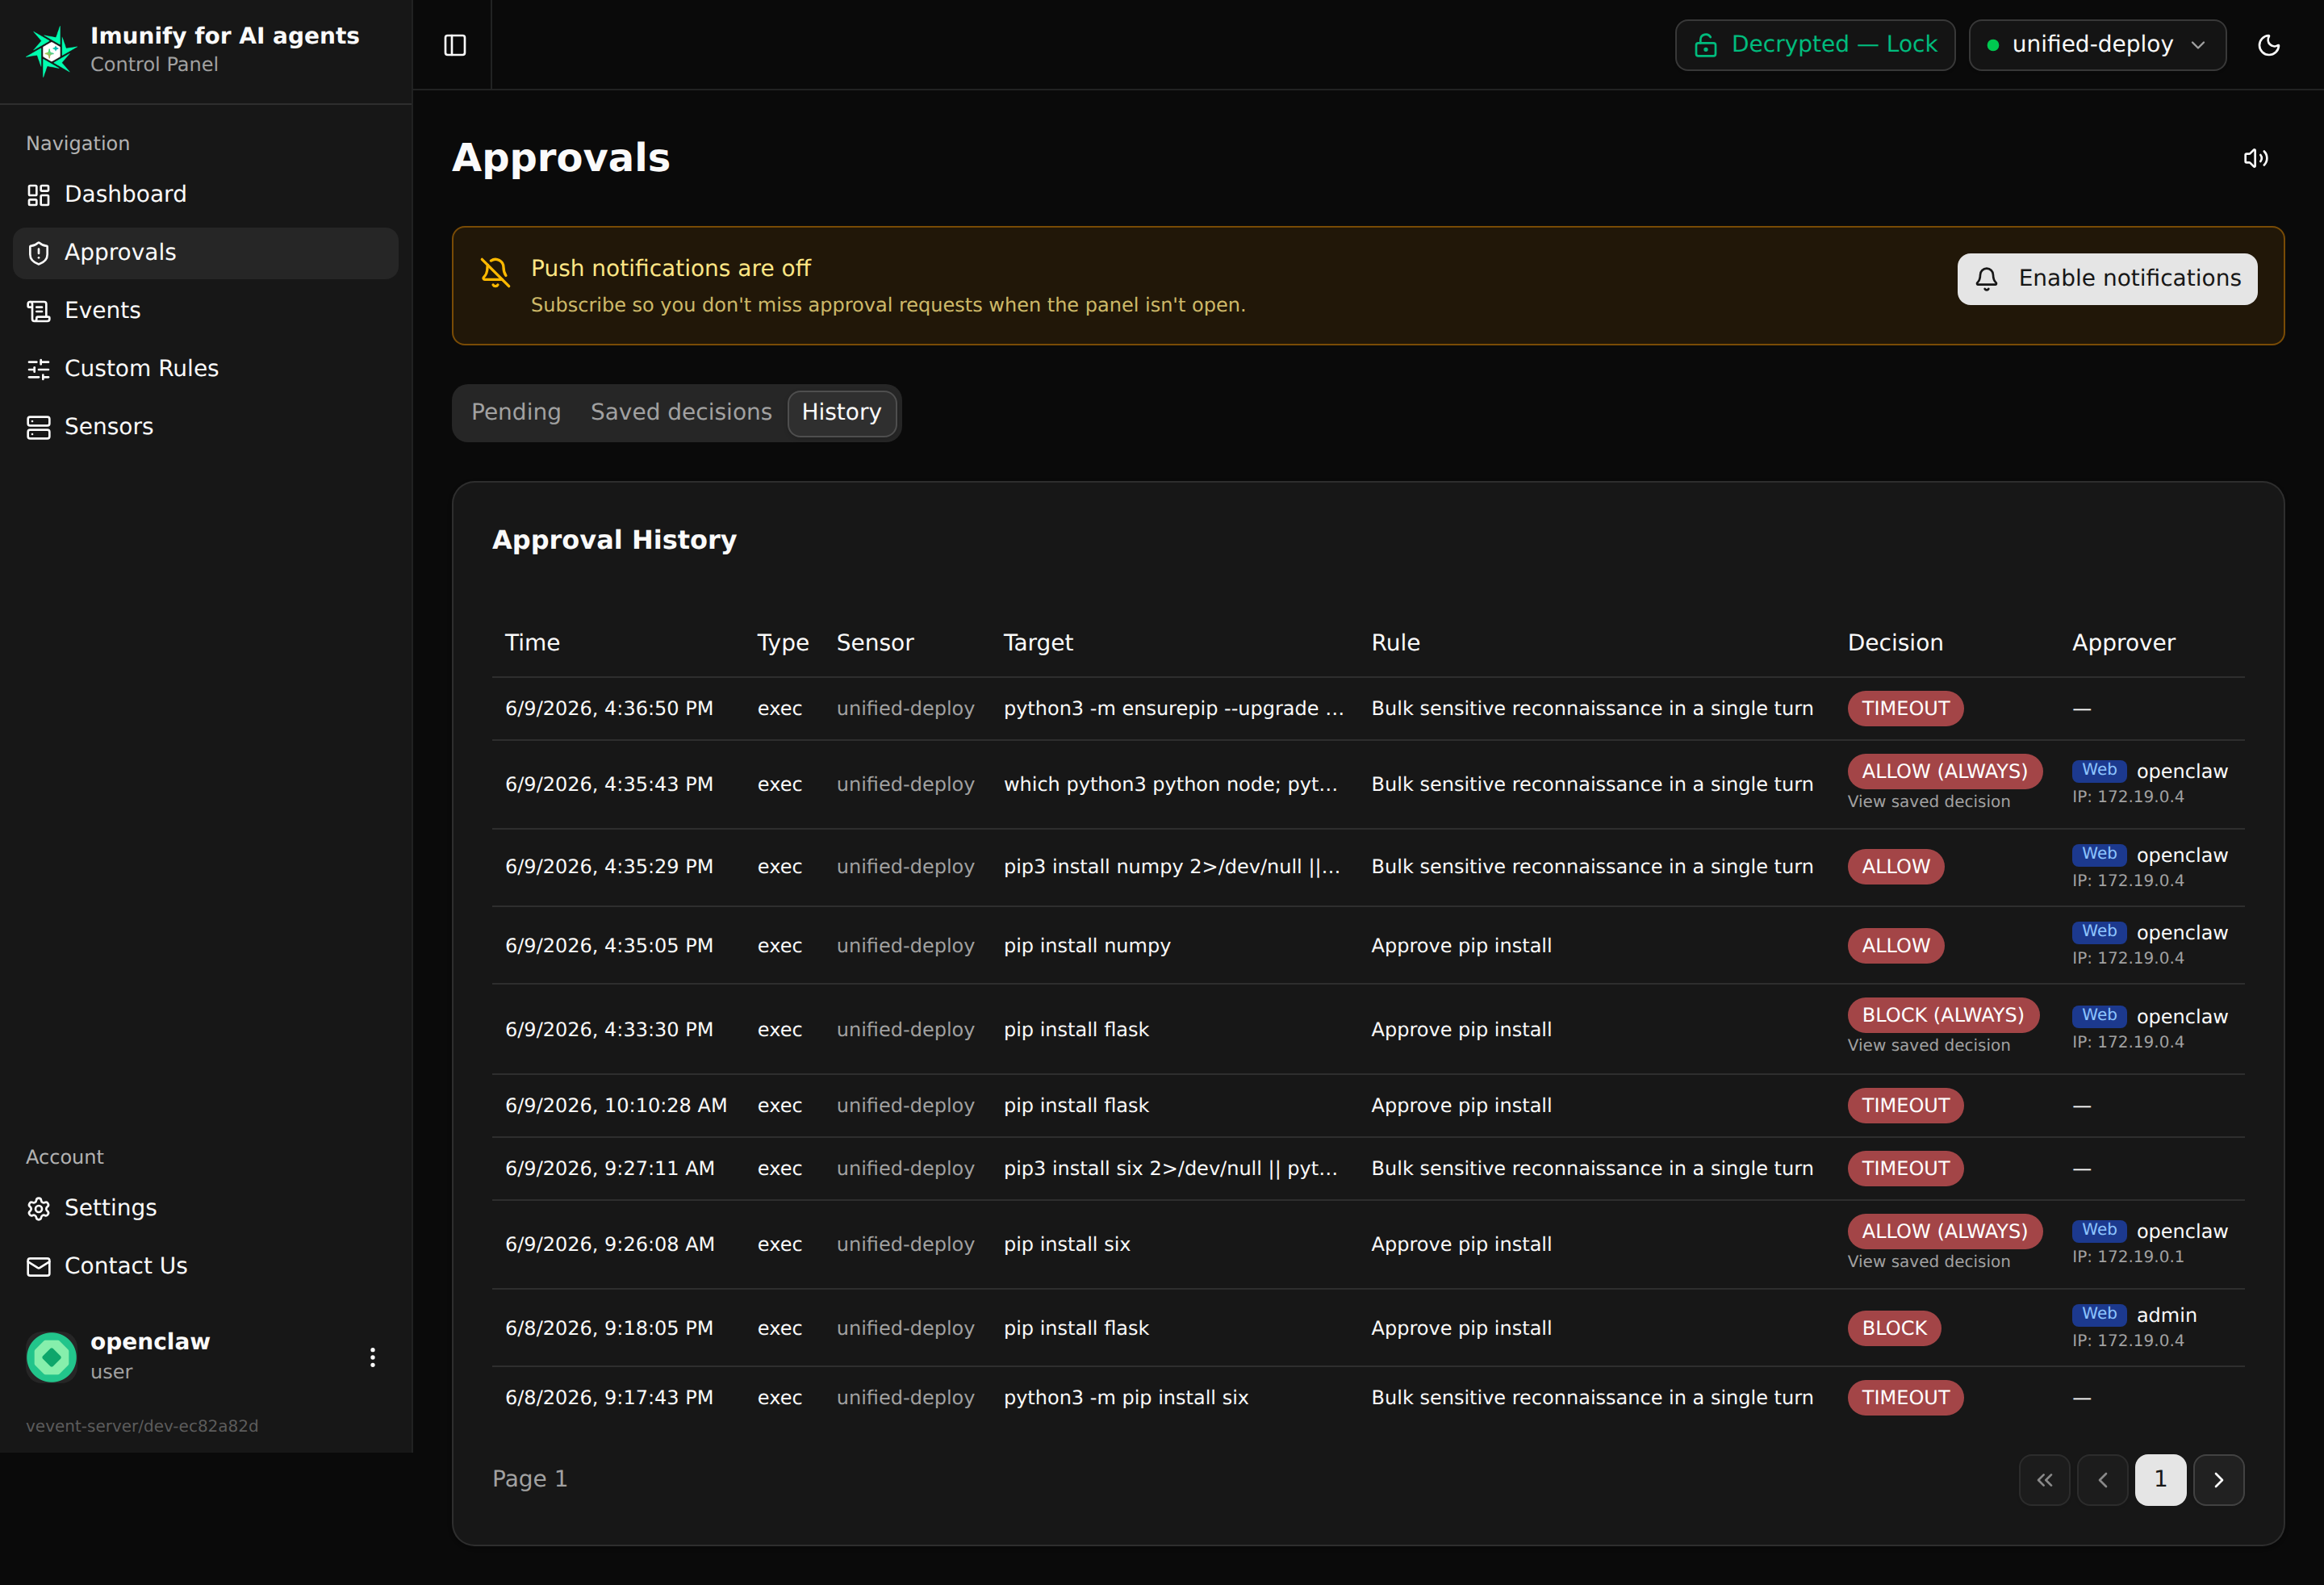
Task: Click the Custom Rules sliders icon
Action: 39,369
